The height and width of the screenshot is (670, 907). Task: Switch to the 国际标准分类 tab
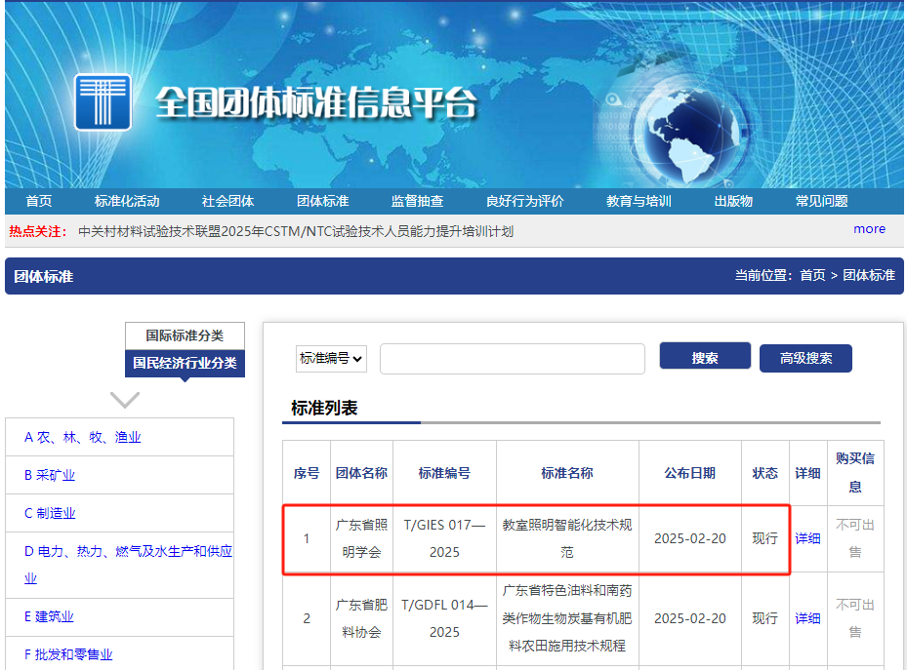pos(186,335)
